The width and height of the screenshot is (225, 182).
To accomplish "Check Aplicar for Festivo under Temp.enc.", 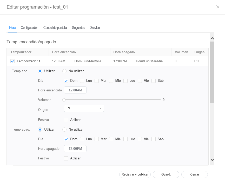I will pyautogui.click(x=66, y=120).
